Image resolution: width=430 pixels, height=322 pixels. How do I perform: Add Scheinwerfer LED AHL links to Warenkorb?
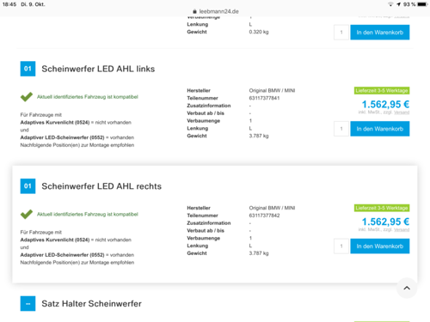point(380,129)
